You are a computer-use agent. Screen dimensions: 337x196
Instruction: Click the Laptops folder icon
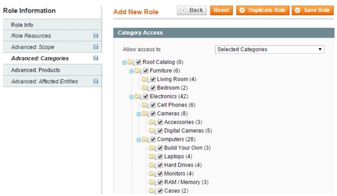point(153,156)
